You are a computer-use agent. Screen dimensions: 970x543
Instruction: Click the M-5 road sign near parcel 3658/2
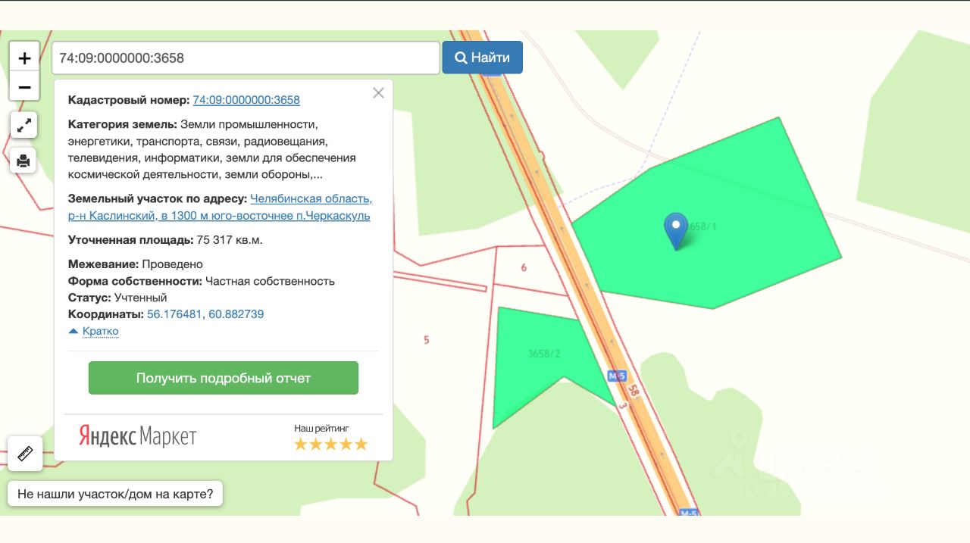617,376
